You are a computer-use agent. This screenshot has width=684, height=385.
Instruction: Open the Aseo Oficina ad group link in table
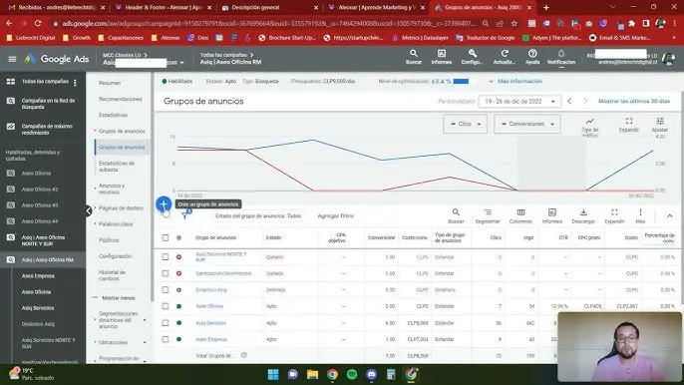tap(209, 306)
